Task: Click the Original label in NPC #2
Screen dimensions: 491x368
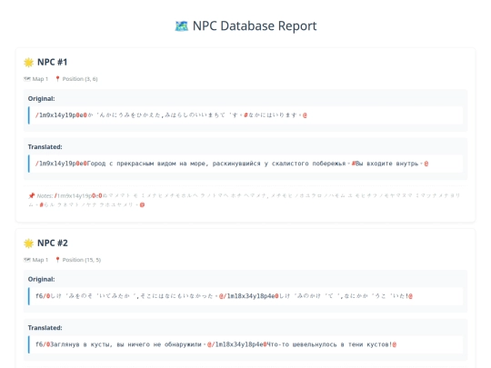Action: click(x=41, y=279)
